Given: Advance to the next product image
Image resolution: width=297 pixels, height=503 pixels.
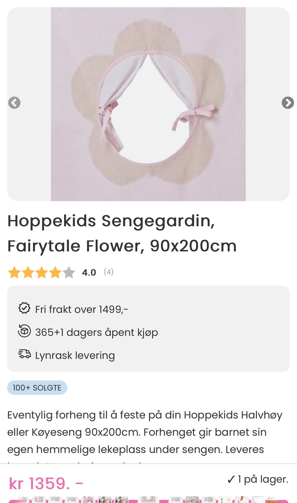Looking at the screenshot, I should (288, 103).
